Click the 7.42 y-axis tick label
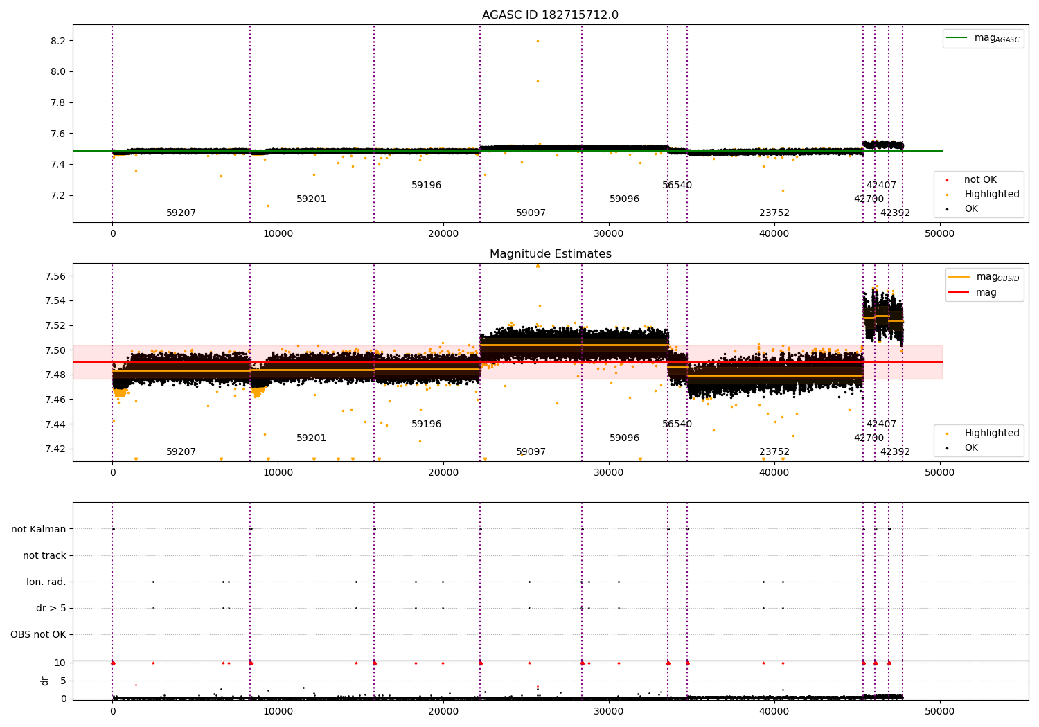 [55, 449]
